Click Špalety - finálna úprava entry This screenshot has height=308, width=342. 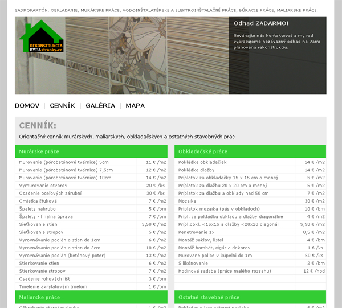91,217
